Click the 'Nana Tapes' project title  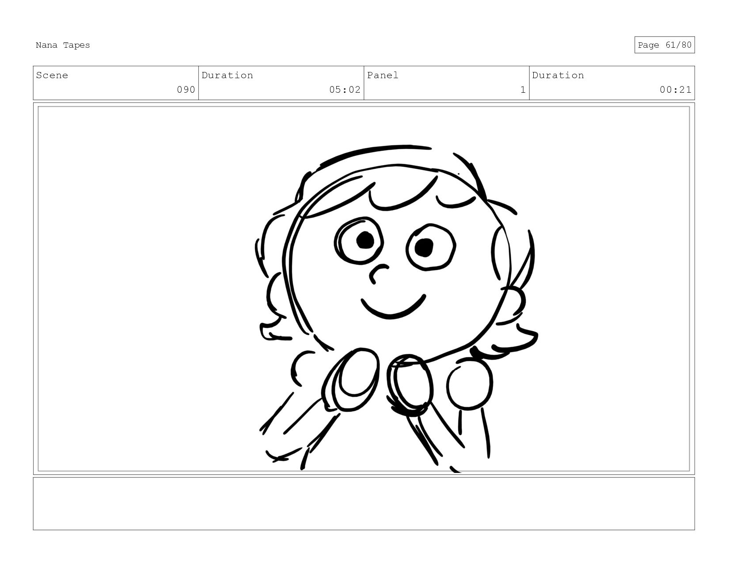point(63,45)
